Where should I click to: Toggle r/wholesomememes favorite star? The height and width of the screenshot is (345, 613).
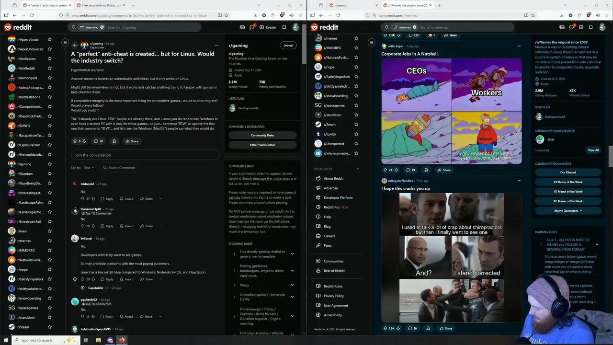click(x=356, y=153)
